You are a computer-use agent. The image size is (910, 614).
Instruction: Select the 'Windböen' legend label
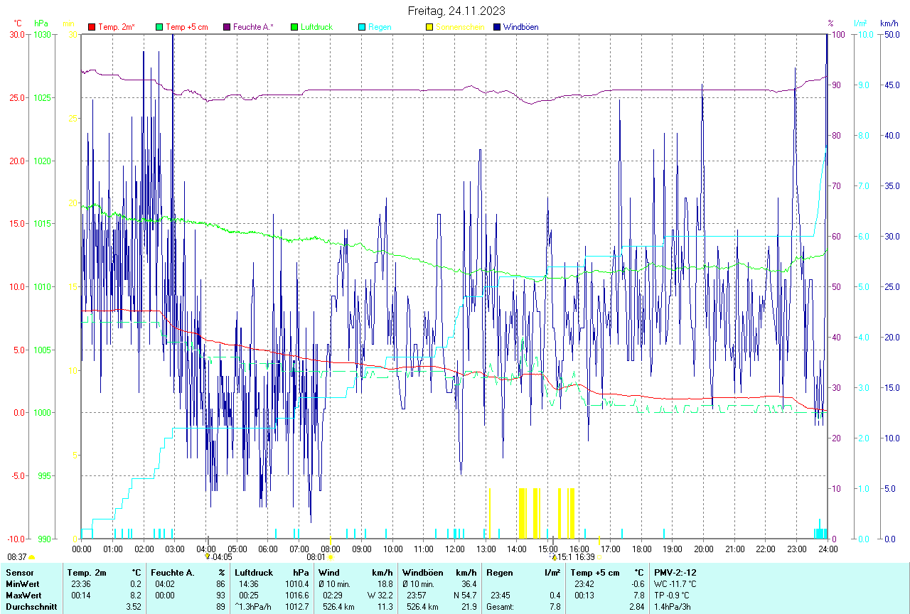pyautogui.click(x=521, y=27)
